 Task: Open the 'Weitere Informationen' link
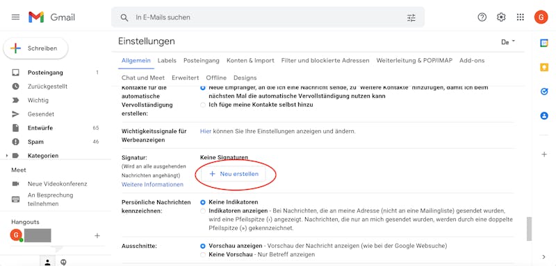coord(152,184)
